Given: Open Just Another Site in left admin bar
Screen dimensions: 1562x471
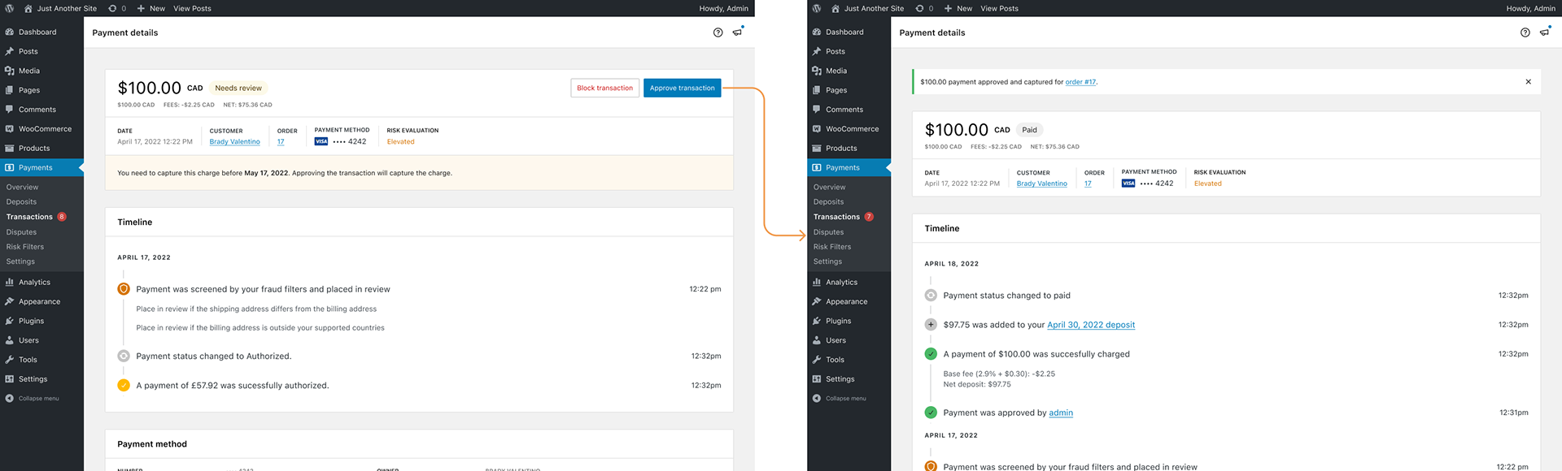Looking at the screenshot, I should [60, 8].
